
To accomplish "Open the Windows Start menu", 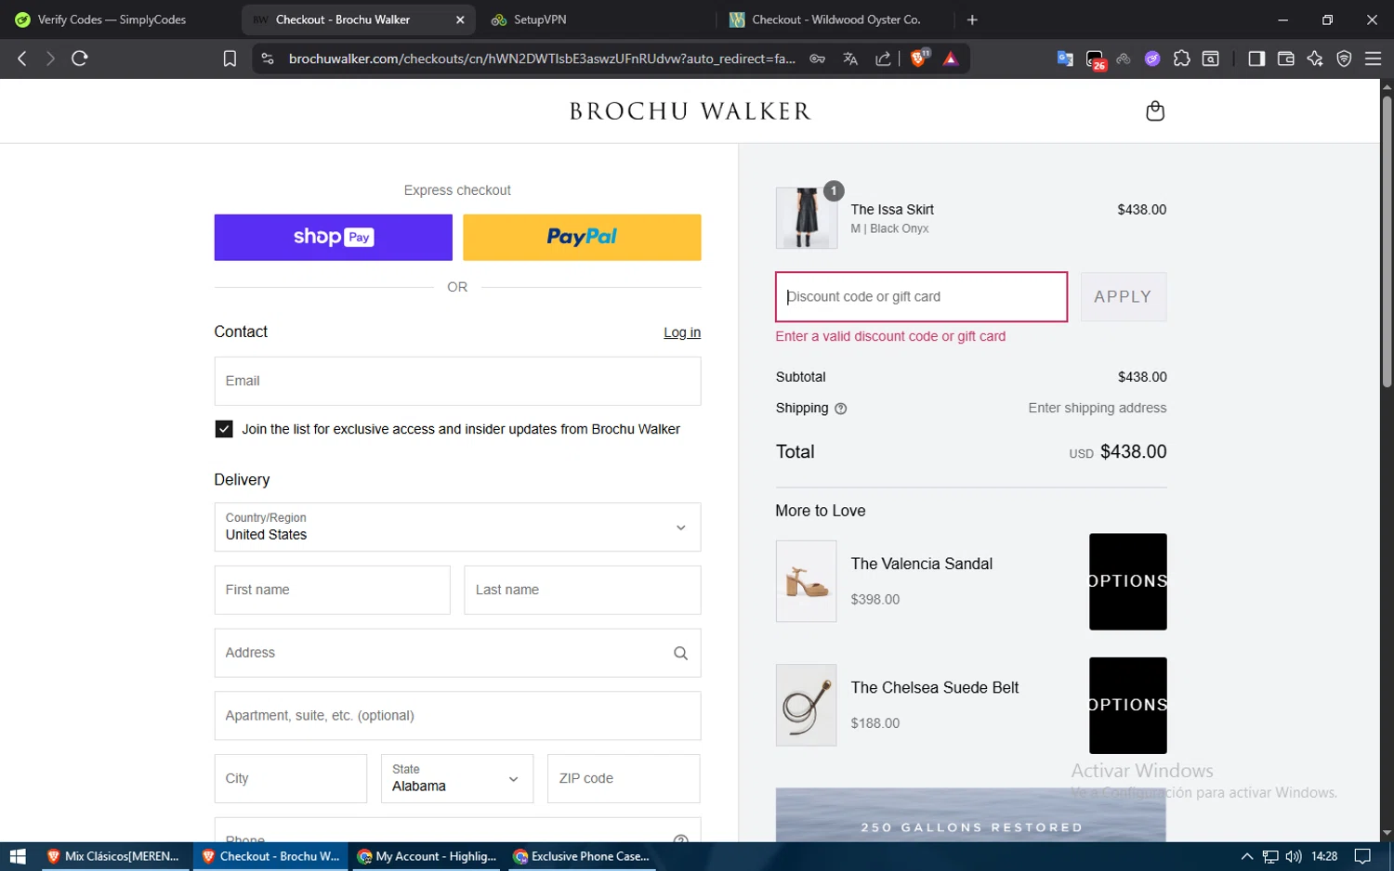I will pyautogui.click(x=17, y=856).
